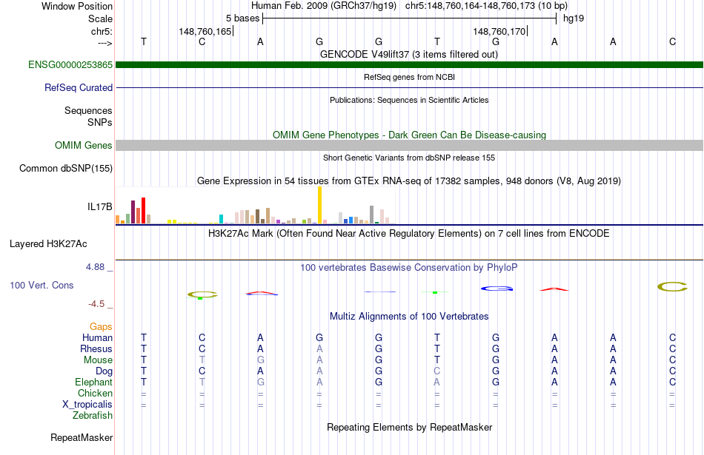The height and width of the screenshot is (455, 704).
Task: Click the '5 bases' scale text
Action: click(242, 18)
